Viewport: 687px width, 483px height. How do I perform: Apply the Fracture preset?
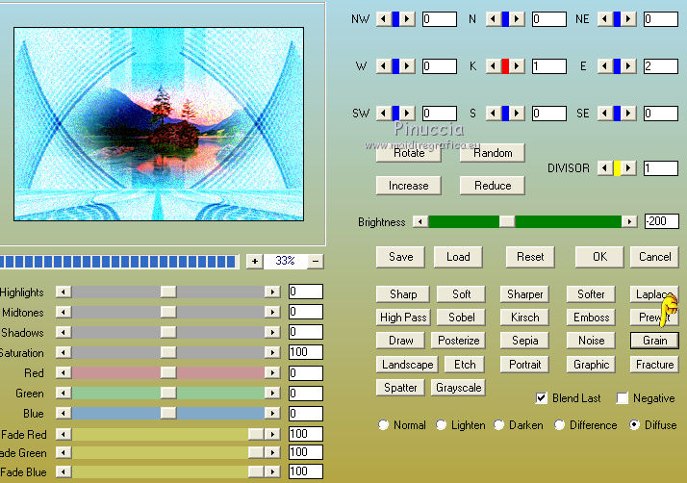coord(654,365)
